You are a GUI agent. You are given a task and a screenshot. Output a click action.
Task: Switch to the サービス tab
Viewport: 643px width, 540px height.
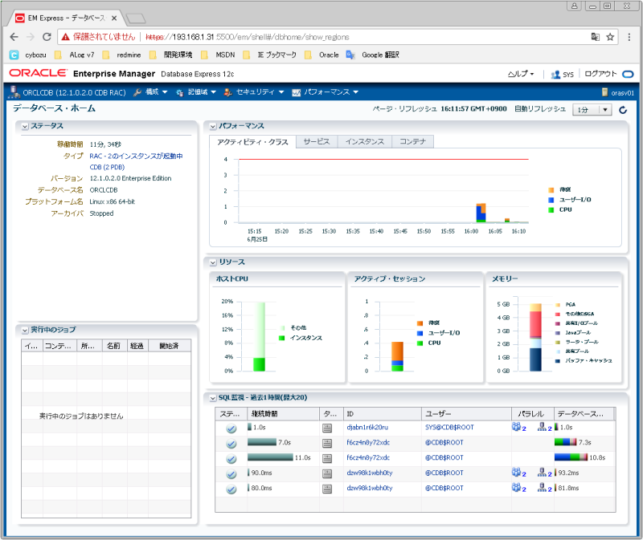pyautogui.click(x=317, y=142)
